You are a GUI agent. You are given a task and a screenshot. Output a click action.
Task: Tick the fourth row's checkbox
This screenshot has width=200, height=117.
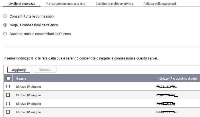pyautogui.click(x=8, y=112)
